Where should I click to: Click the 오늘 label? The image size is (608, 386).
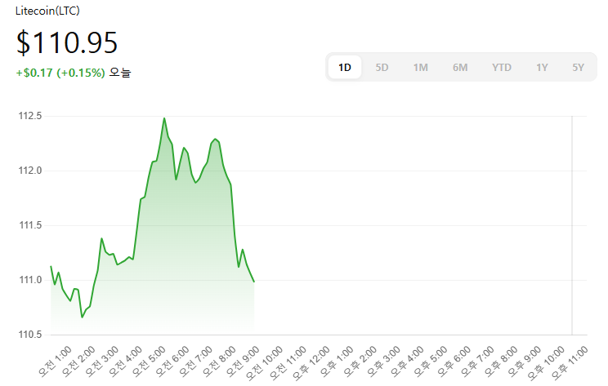coord(120,73)
